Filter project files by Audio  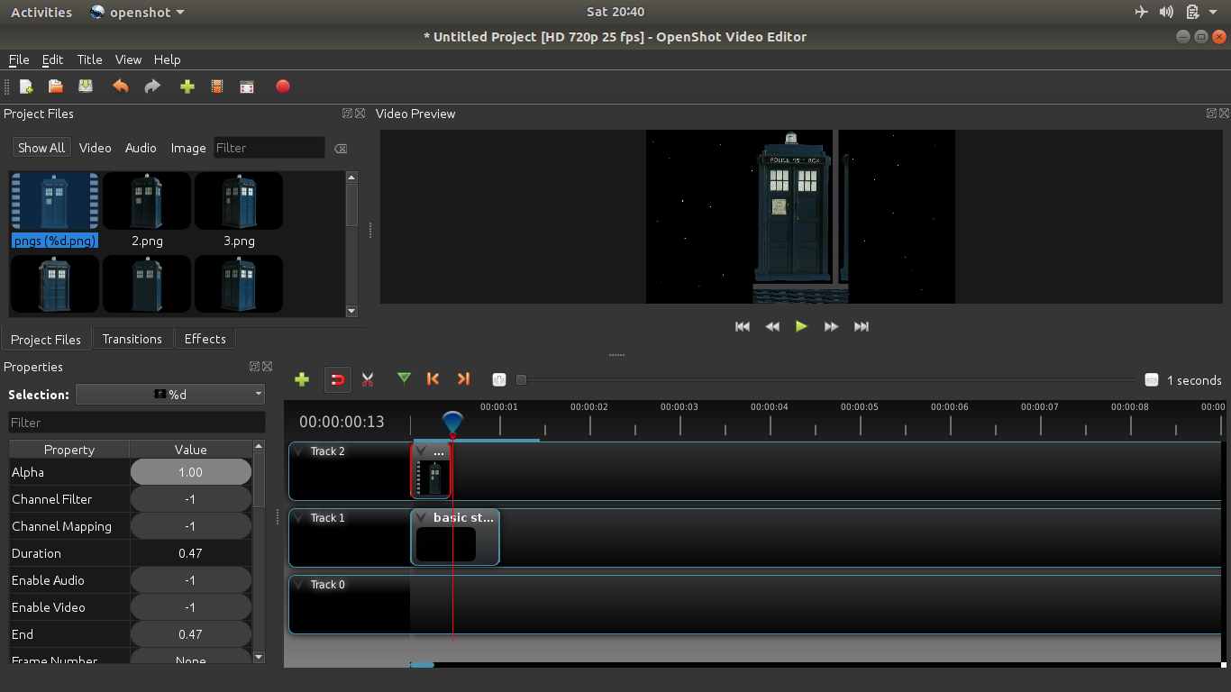pyautogui.click(x=141, y=148)
